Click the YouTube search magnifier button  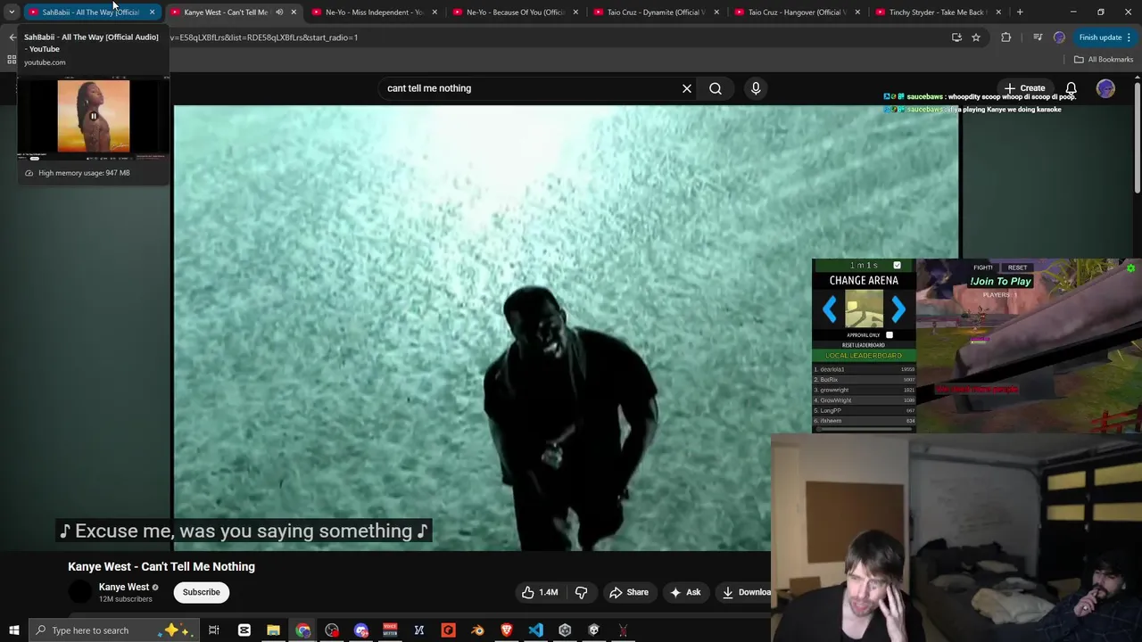(x=716, y=88)
